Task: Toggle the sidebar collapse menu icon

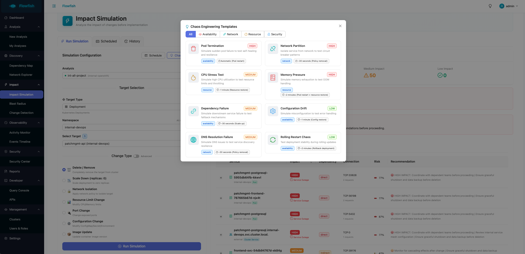Action: coord(54,6)
